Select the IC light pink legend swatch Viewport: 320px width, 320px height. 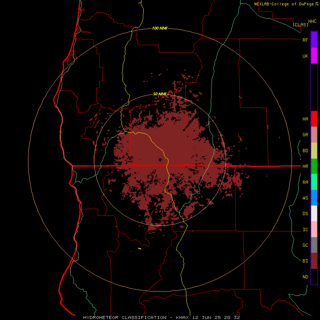[314, 229]
